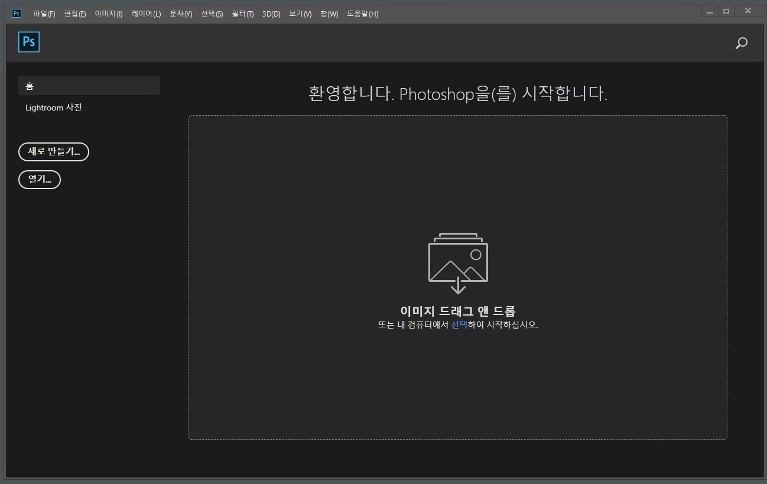Screen dimensions: 767x484
Task: Open the 문자(Y) menu
Action: point(181,14)
